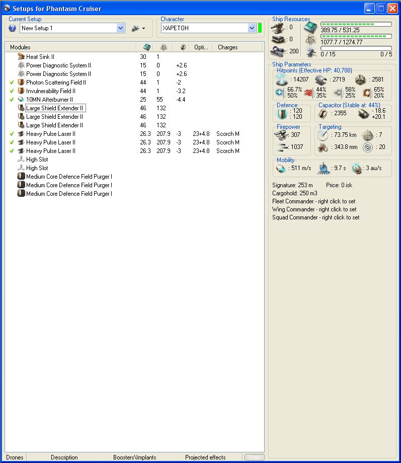Toggle first Heavy Pulse Laser II checkmark
Screen dimensions: 401x463
click(12, 134)
